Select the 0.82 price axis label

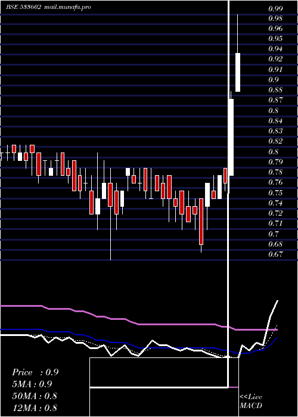click(x=275, y=141)
